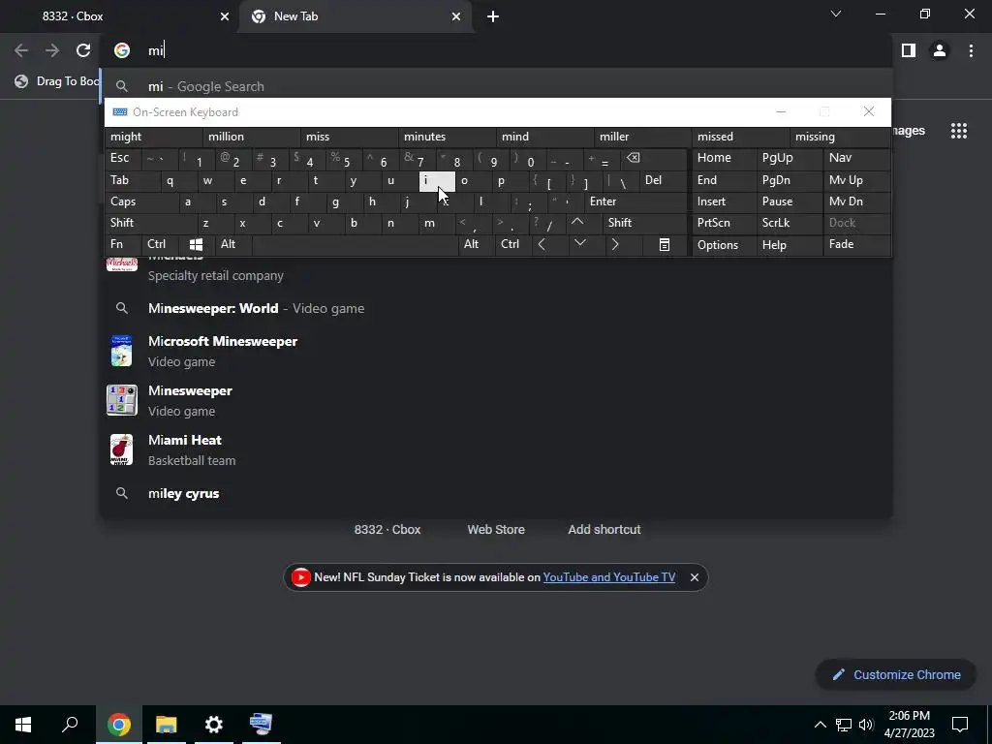Tap the Fade key on the keyboard
This screenshot has height=744, width=992.
[856, 244]
